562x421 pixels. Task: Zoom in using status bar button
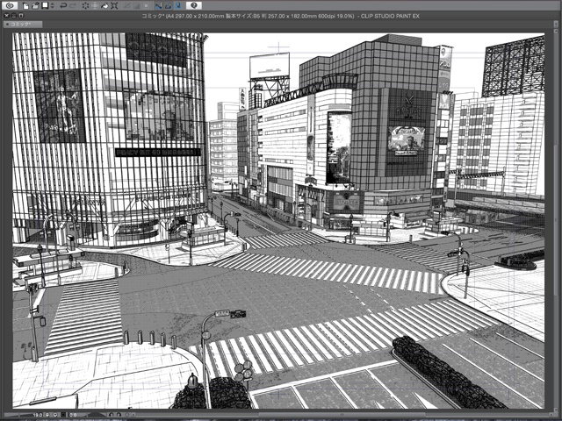coord(55,415)
